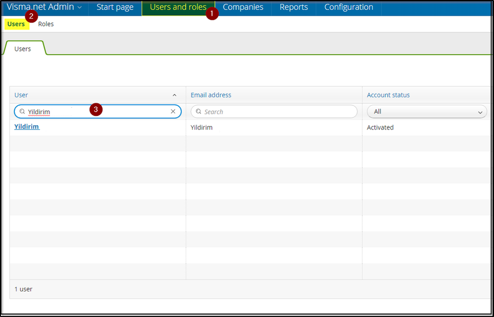The image size is (494, 317).
Task: Go to Start page
Action: (115, 7)
